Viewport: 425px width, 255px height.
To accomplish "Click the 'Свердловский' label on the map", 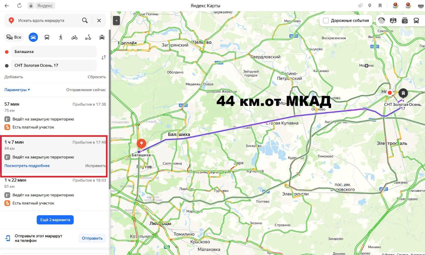I will click(x=266, y=57).
